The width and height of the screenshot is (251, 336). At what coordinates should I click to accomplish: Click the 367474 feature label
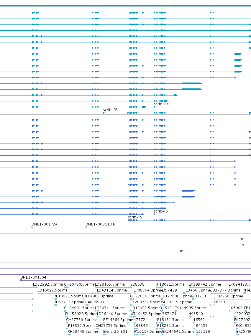[169, 314]
